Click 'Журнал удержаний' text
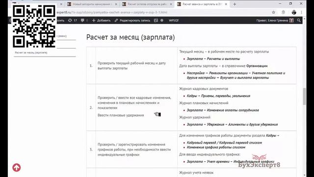The width and height of the screenshot is (314, 177). pos(195,117)
